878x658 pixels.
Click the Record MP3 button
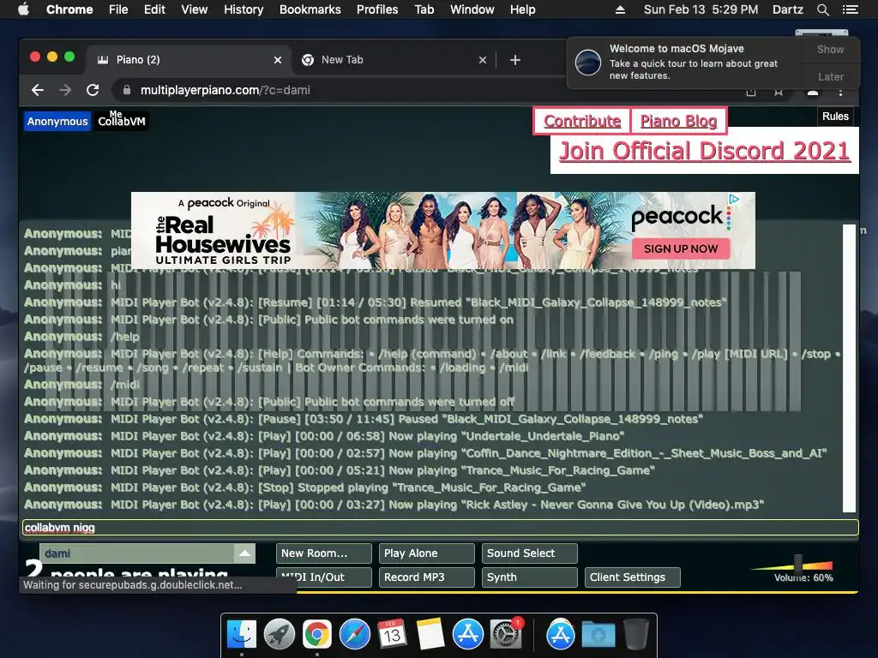(x=427, y=577)
